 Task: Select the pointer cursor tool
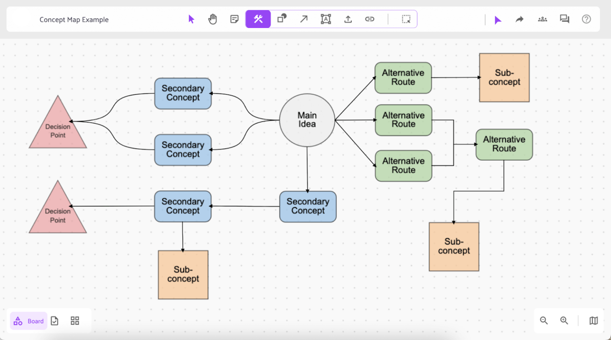191,19
